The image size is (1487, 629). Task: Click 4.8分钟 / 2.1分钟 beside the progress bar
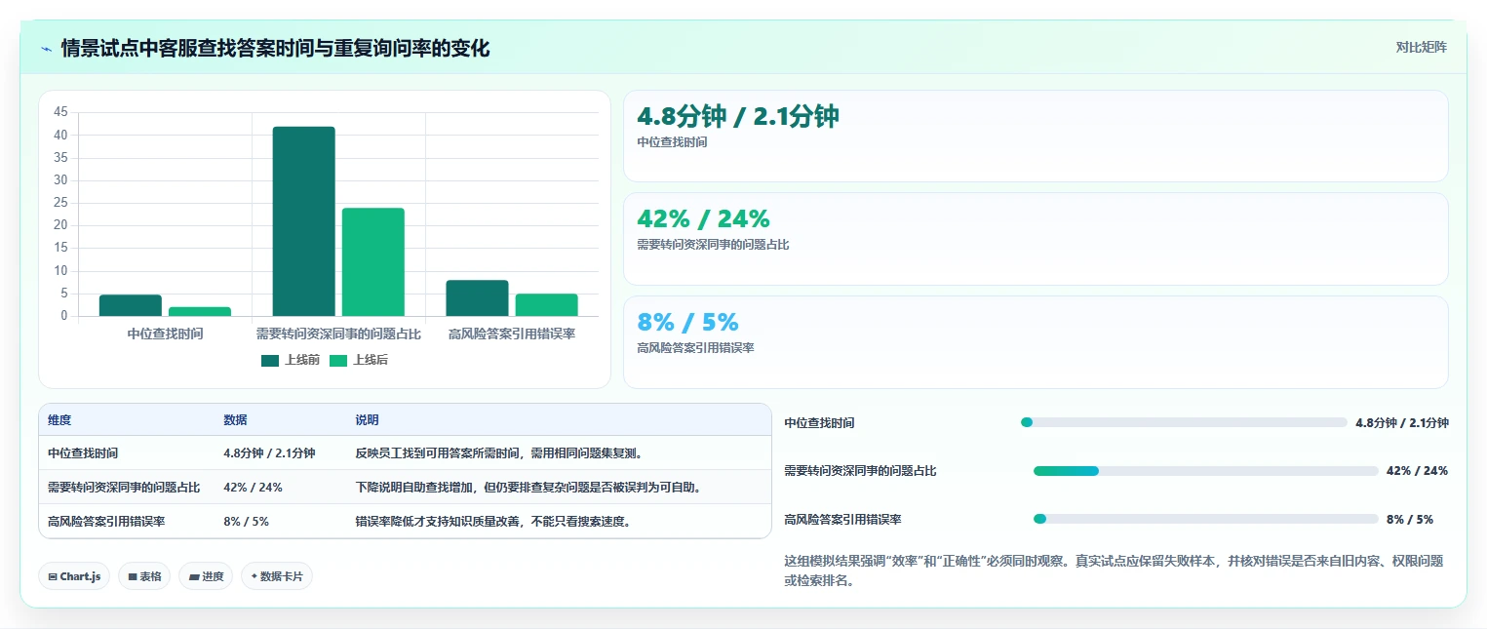click(x=1402, y=422)
